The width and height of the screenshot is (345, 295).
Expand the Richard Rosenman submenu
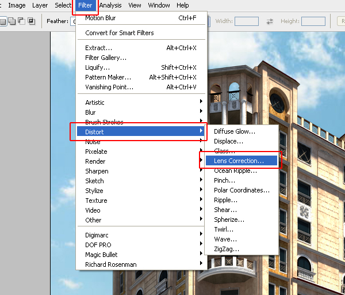pos(141,264)
